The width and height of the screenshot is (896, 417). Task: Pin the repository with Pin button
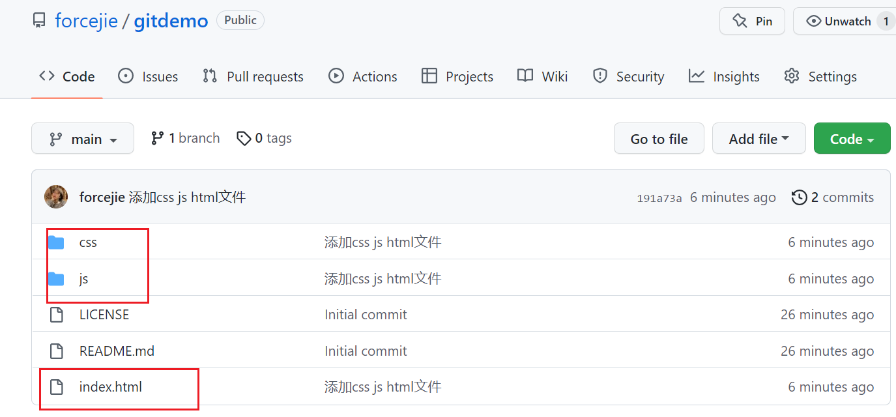(752, 21)
